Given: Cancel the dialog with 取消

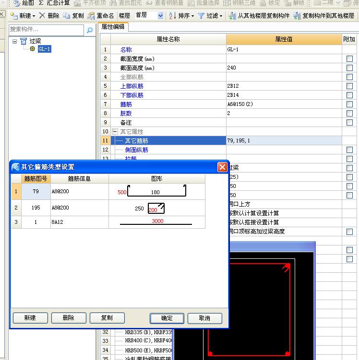Looking at the screenshot, I should tap(204, 318).
